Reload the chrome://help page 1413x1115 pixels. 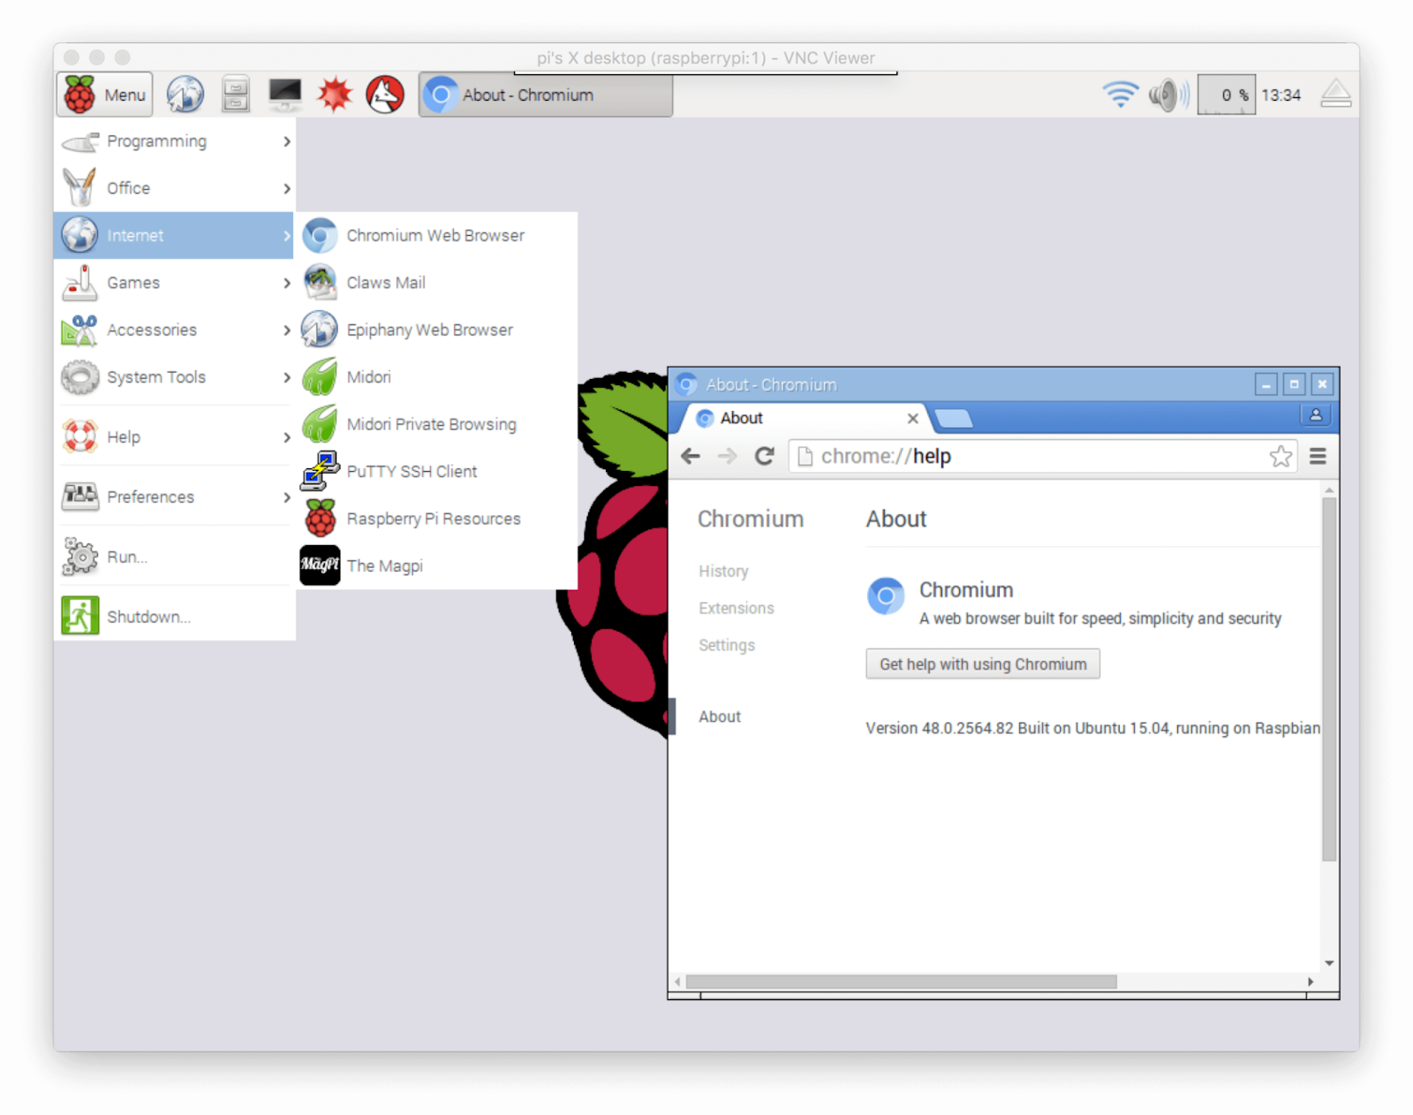765,456
